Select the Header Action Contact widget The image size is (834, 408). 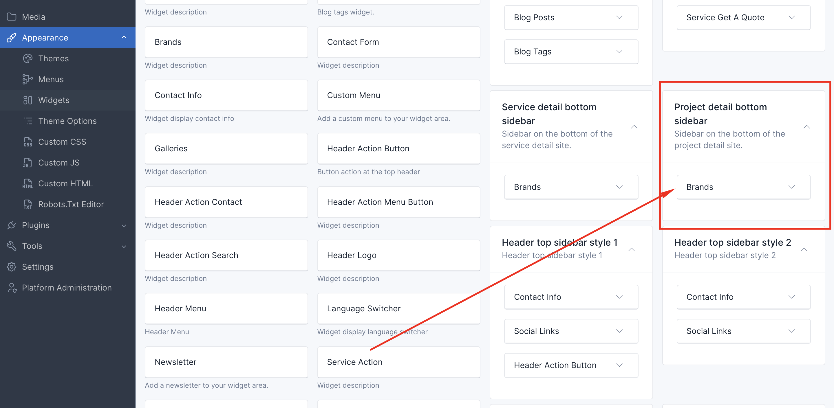coord(226,202)
